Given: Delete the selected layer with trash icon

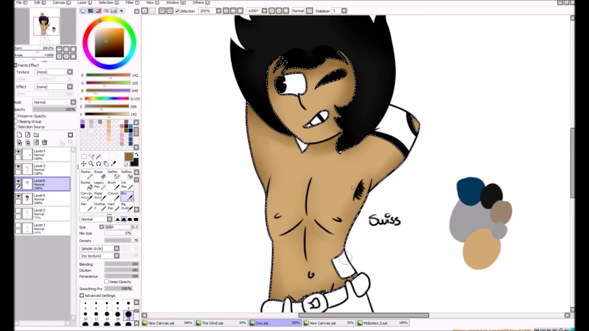Looking at the screenshot, I should point(45,143).
